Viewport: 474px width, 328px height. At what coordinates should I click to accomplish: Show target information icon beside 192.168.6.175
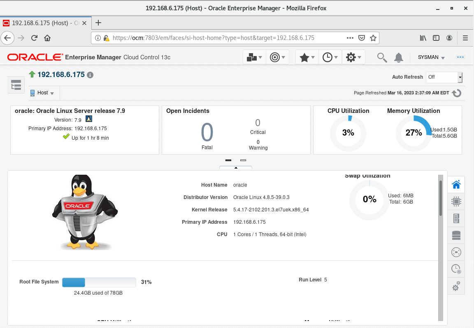tap(90, 75)
